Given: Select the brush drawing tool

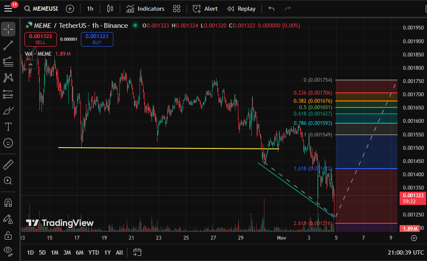Looking at the screenshot, I should tap(8, 110).
